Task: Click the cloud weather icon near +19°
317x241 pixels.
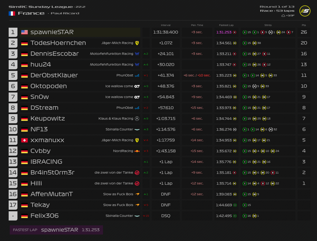Action: coord(283,16)
